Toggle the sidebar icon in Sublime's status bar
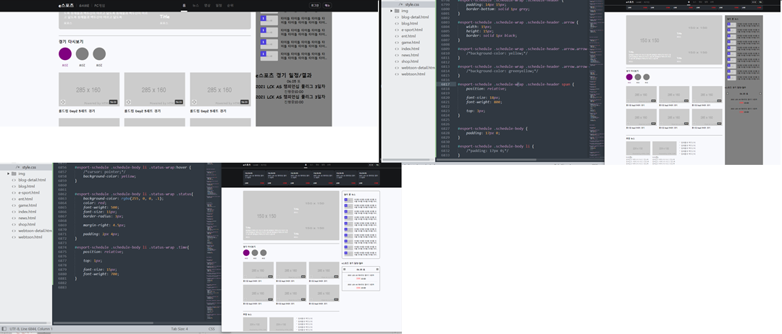The image size is (782, 334). coord(4,329)
